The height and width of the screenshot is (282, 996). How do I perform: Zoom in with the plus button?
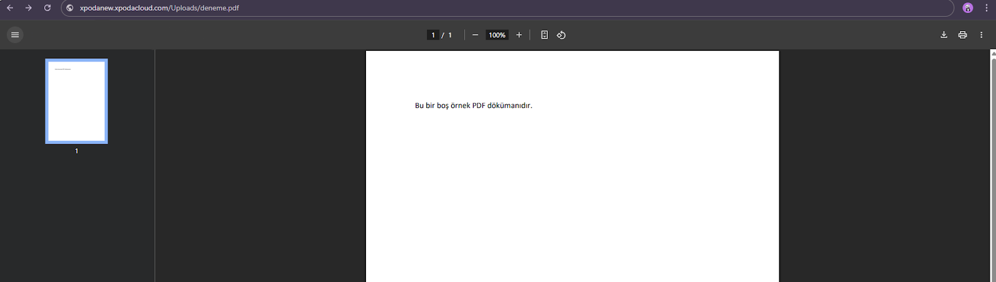519,35
